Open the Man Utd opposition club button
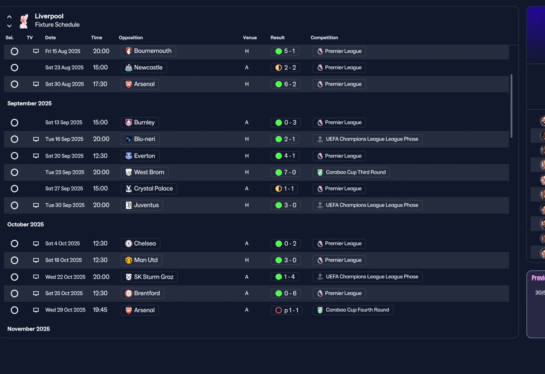The width and height of the screenshot is (545, 374). click(141, 260)
